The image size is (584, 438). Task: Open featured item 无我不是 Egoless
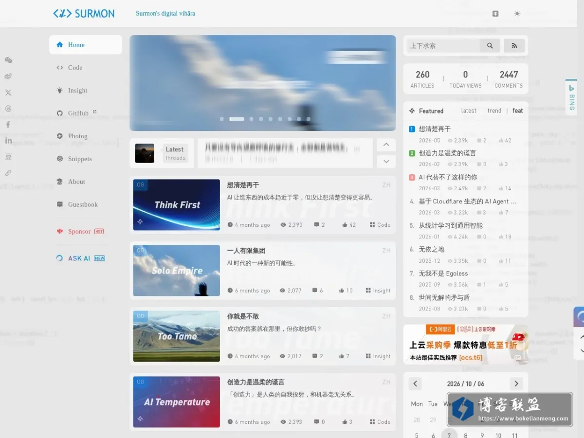click(x=443, y=274)
